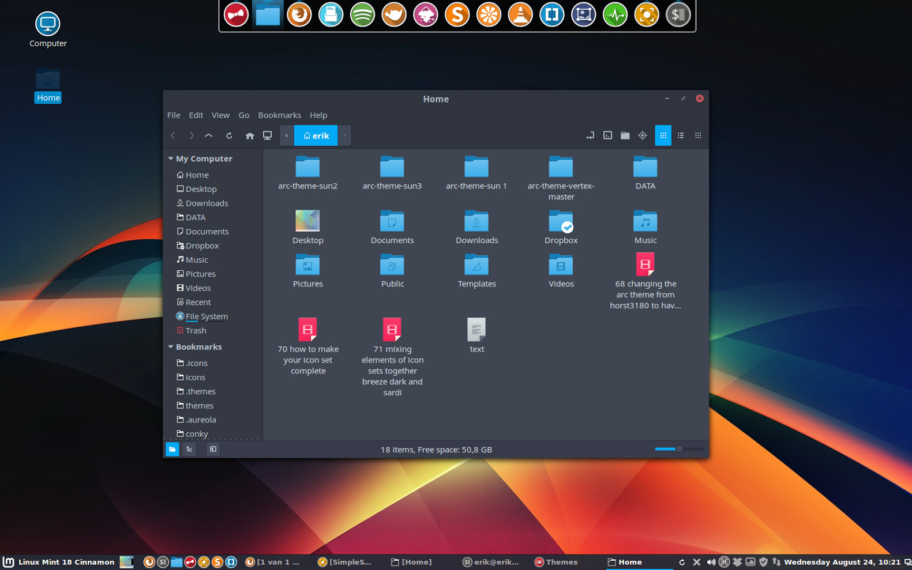Open the View menu

[220, 115]
